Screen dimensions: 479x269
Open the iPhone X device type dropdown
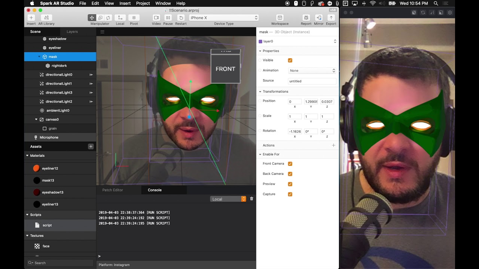point(224,18)
